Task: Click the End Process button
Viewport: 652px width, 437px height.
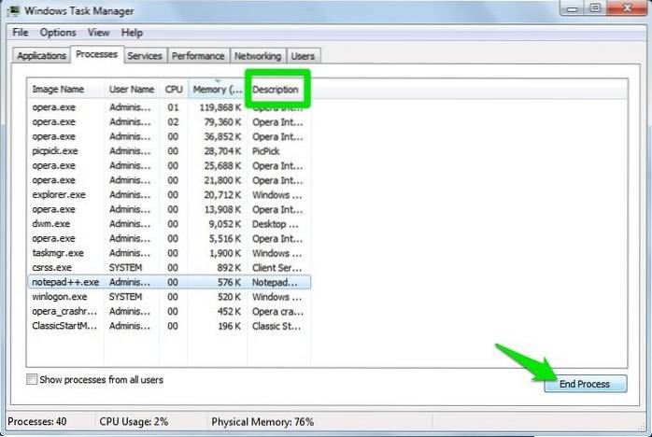Action: (x=585, y=384)
